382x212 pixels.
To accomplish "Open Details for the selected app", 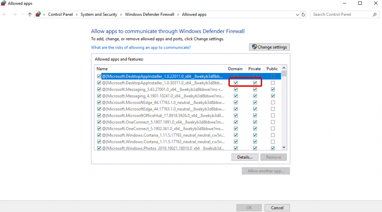I will click(x=245, y=157).
